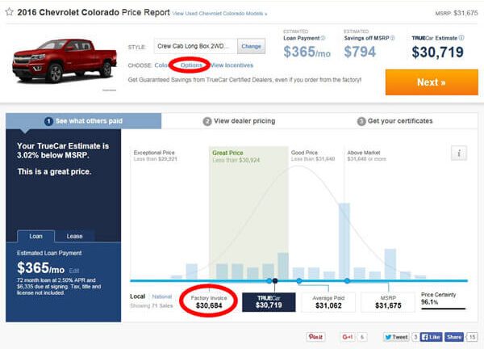484x349 pixels.
Task: Click the $794 savings off MSRP value
Action: 360,52
